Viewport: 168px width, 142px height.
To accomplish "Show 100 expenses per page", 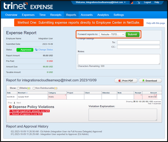I will coord(140,102).
